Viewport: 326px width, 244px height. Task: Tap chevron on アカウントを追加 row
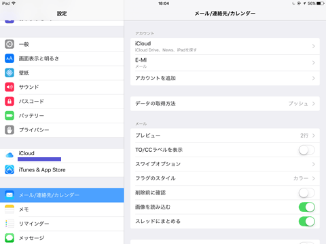point(314,78)
